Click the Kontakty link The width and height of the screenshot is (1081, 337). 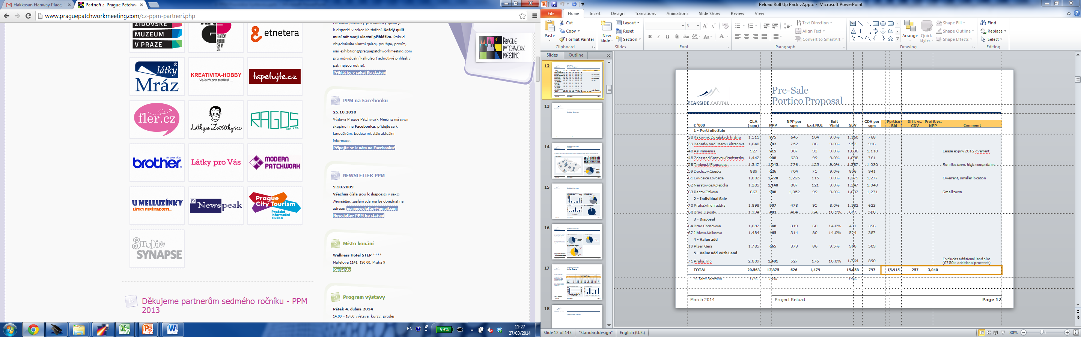[342, 269]
